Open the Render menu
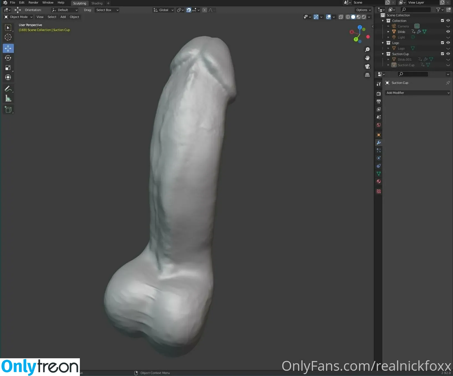This screenshot has height=376, width=453. coord(33,2)
